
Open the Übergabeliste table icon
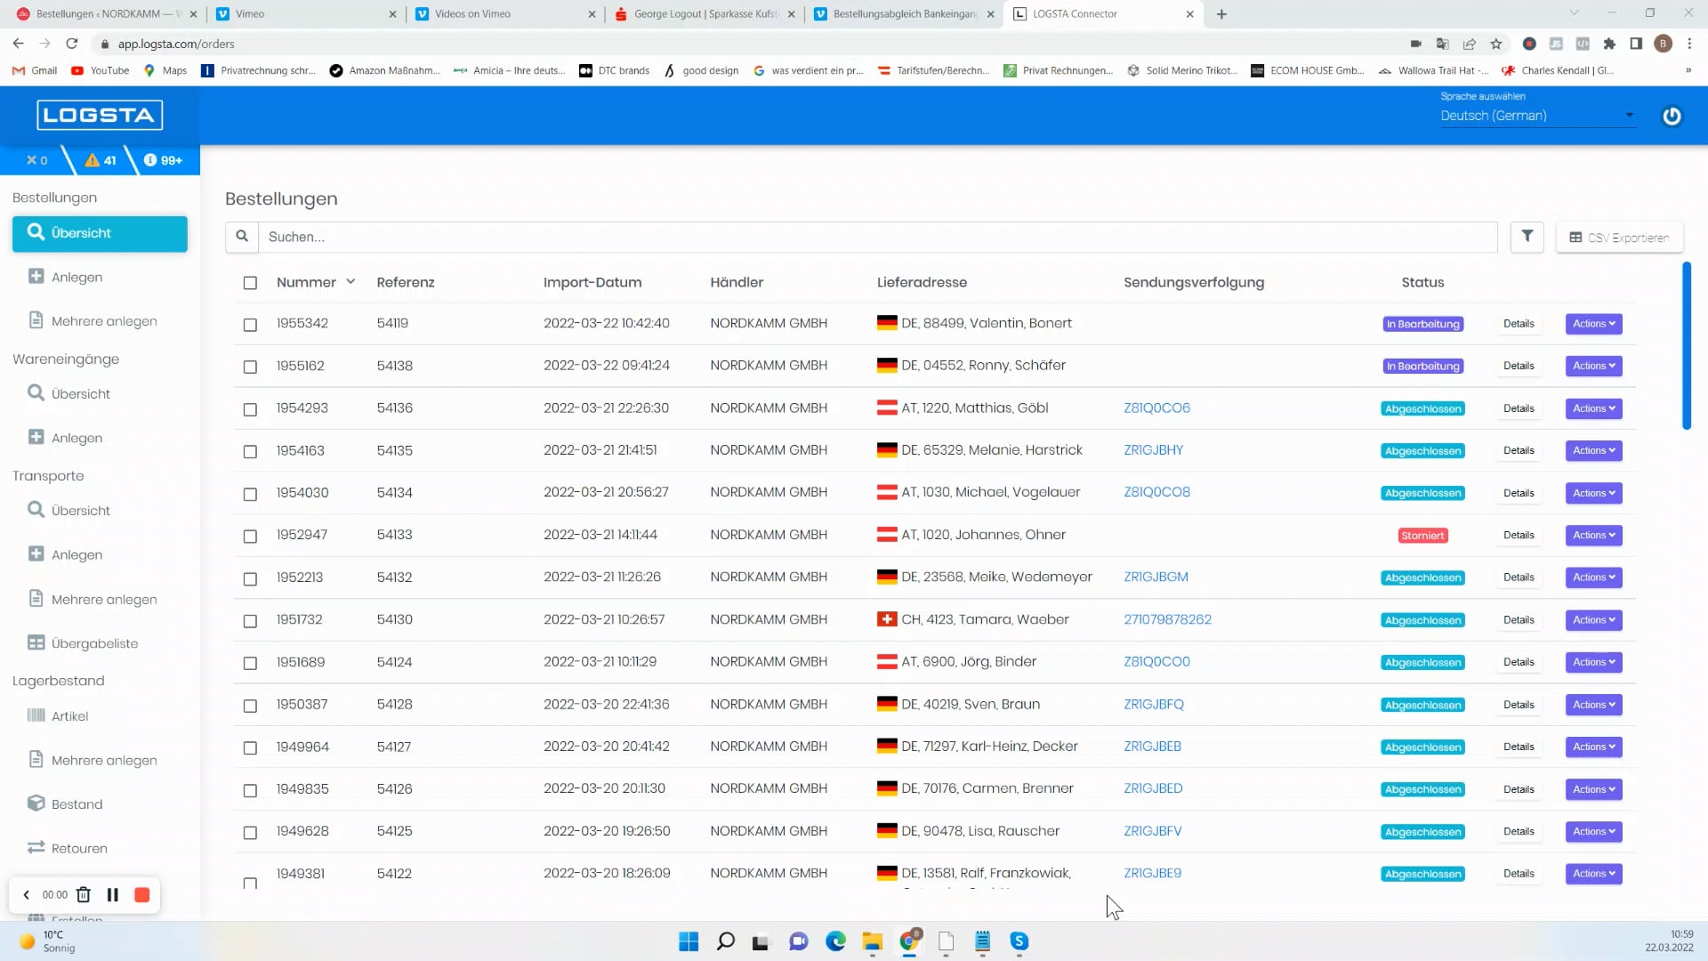[36, 642]
